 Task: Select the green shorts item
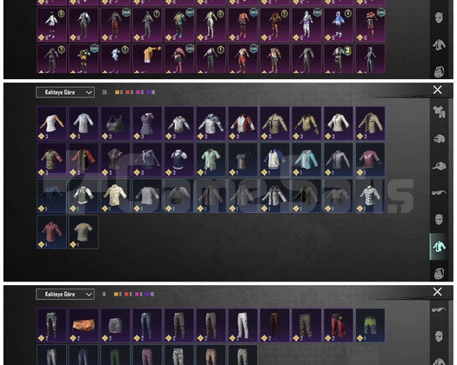(x=370, y=325)
